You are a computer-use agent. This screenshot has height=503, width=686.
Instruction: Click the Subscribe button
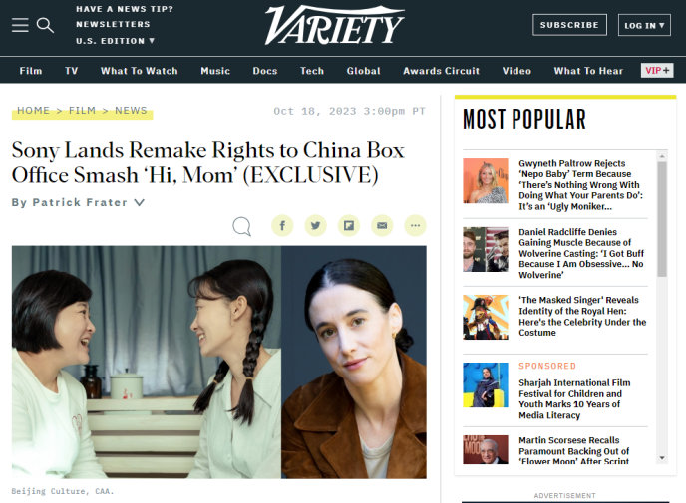pyautogui.click(x=569, y=25)
